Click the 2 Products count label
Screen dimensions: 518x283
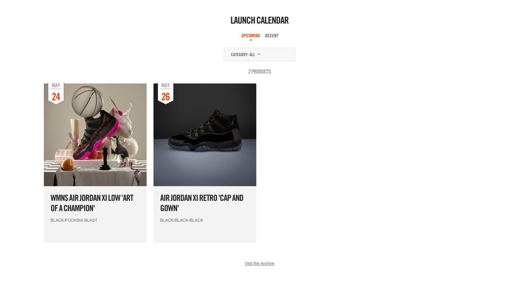260,72
